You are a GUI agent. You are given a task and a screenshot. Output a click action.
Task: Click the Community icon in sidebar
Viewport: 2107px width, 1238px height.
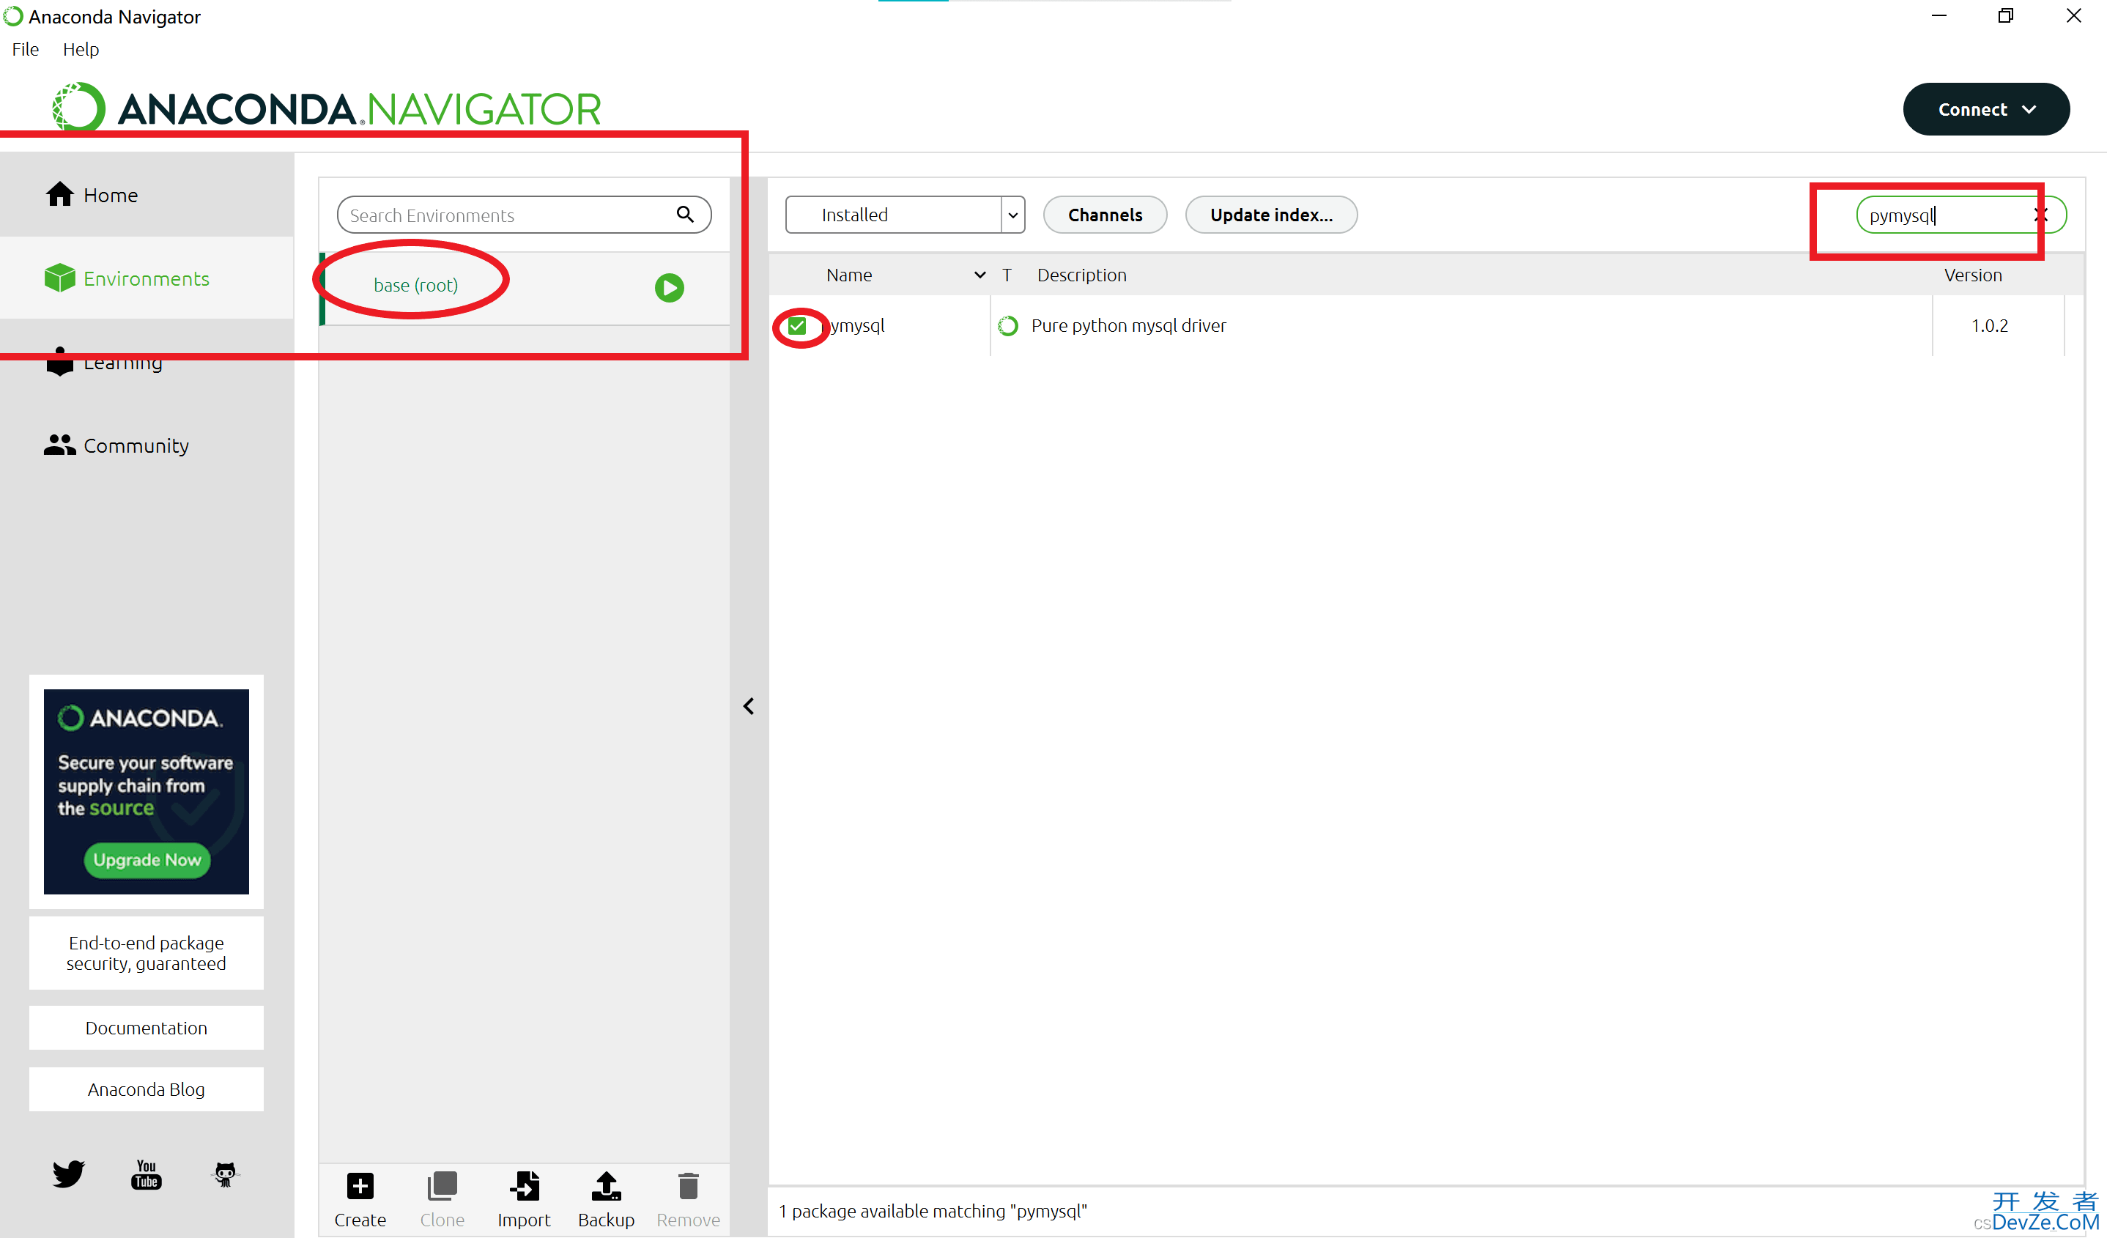point(59,445)
